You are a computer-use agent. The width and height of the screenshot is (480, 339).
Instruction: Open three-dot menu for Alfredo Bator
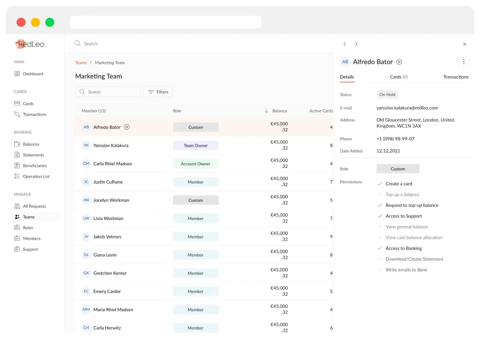464,62
